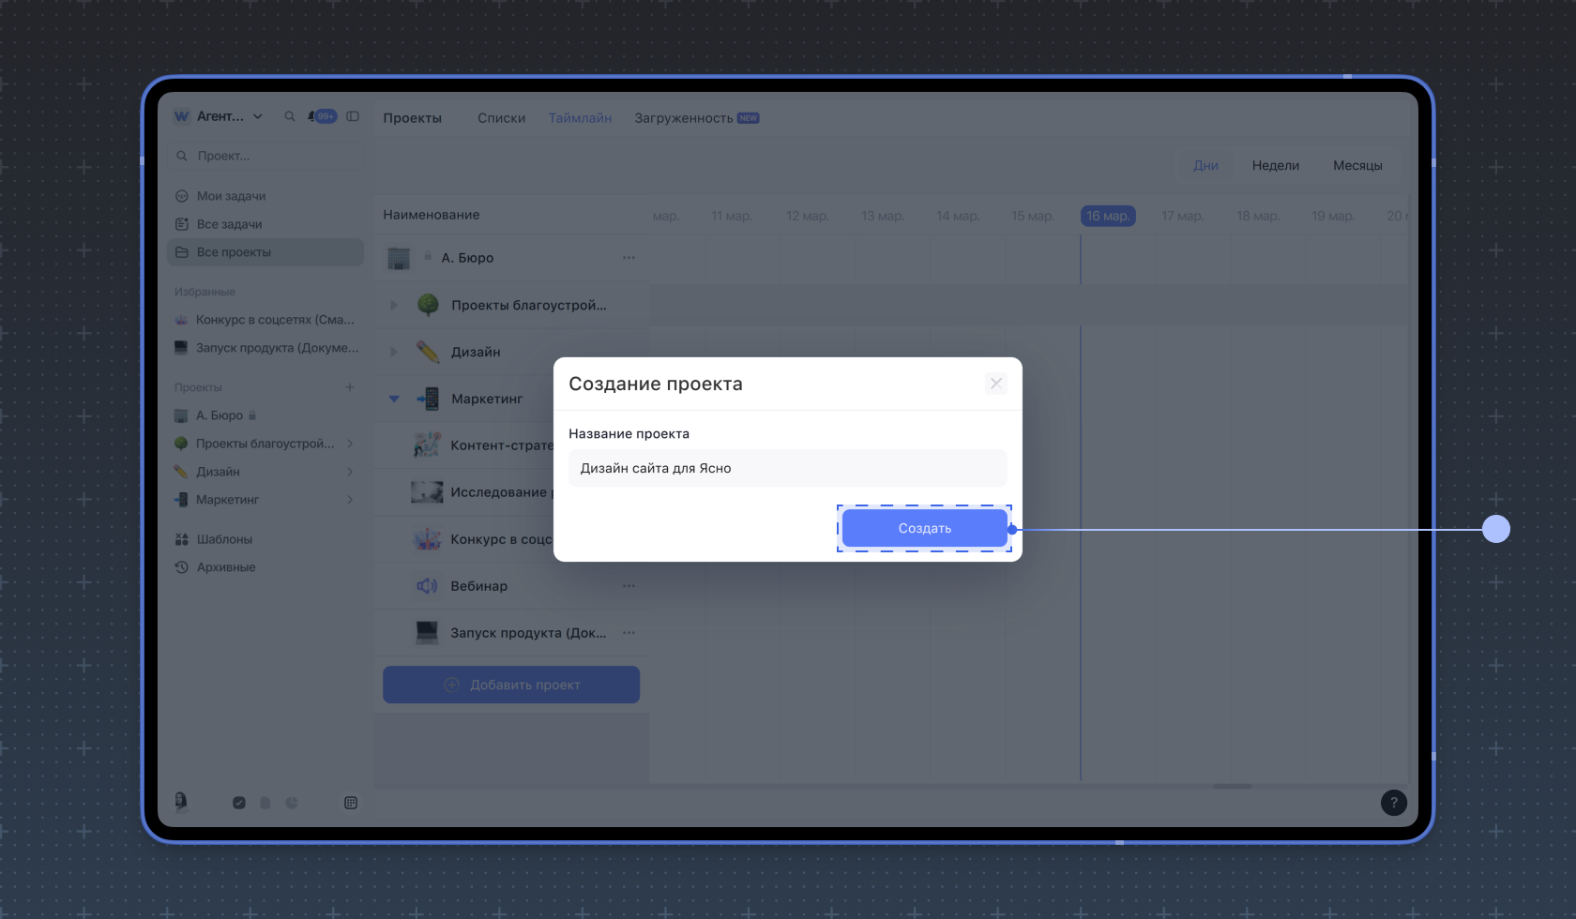Switch to the Списки tab
Image resolution: width=1576 pixels, height=919 pixels.
(x=501, y=118)
